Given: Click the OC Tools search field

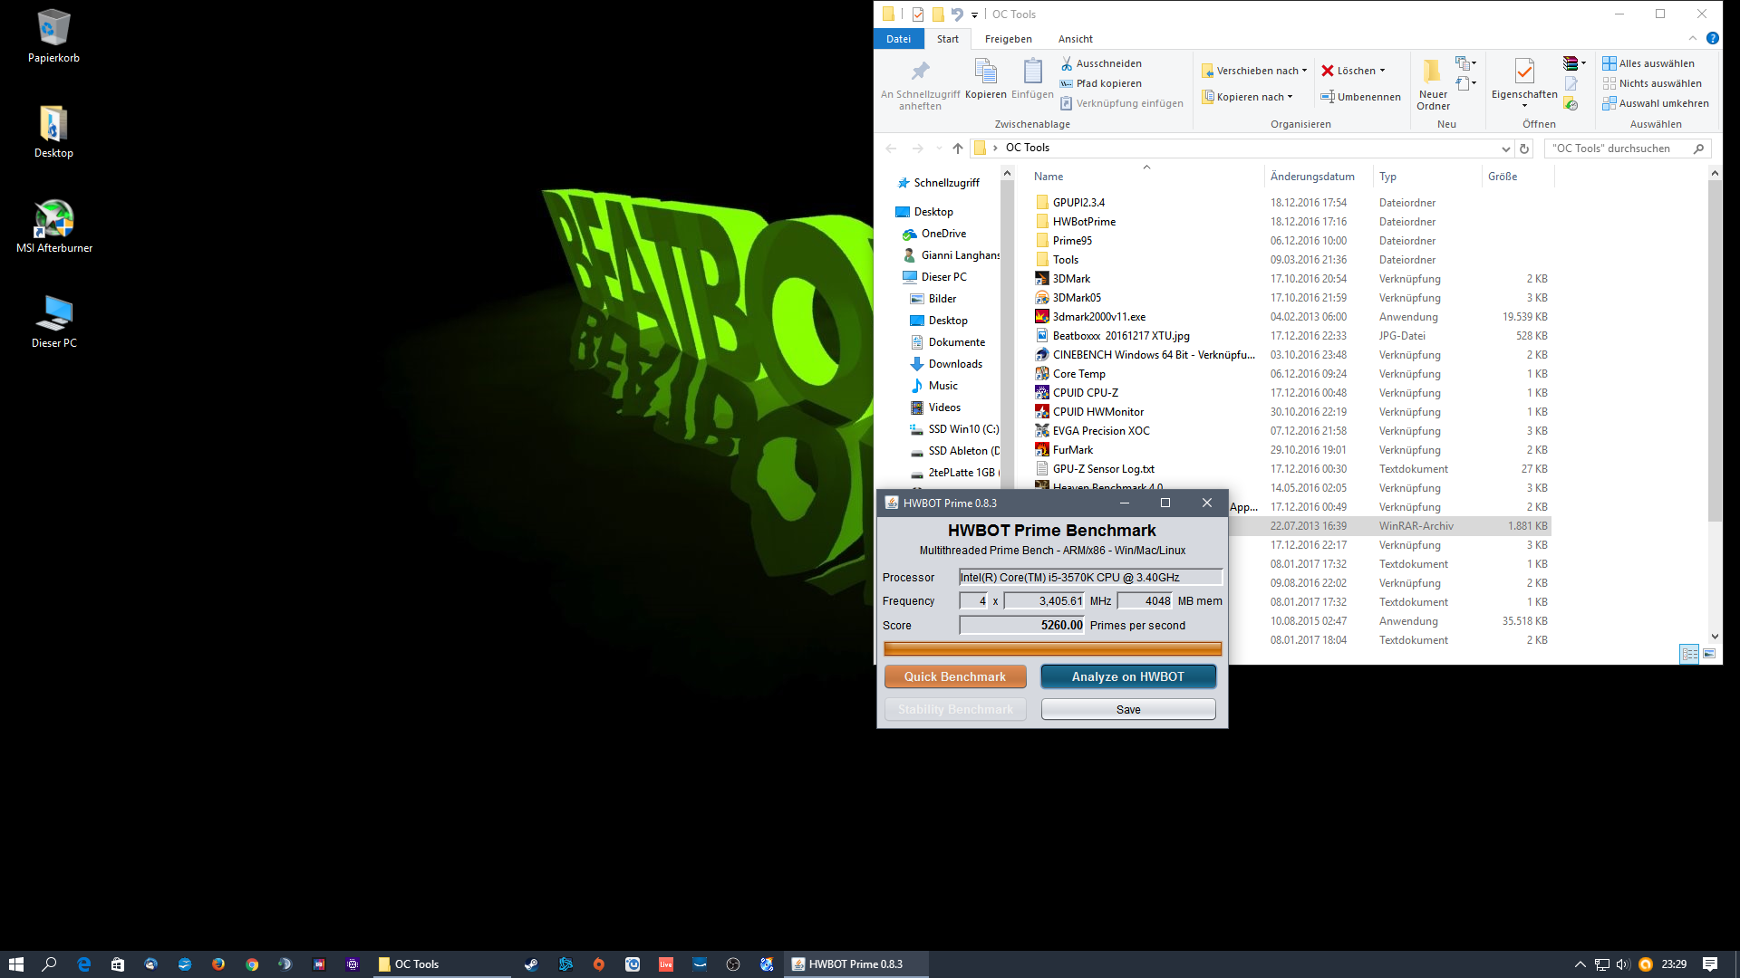Looking at the screenshot, I should 1627,149.
